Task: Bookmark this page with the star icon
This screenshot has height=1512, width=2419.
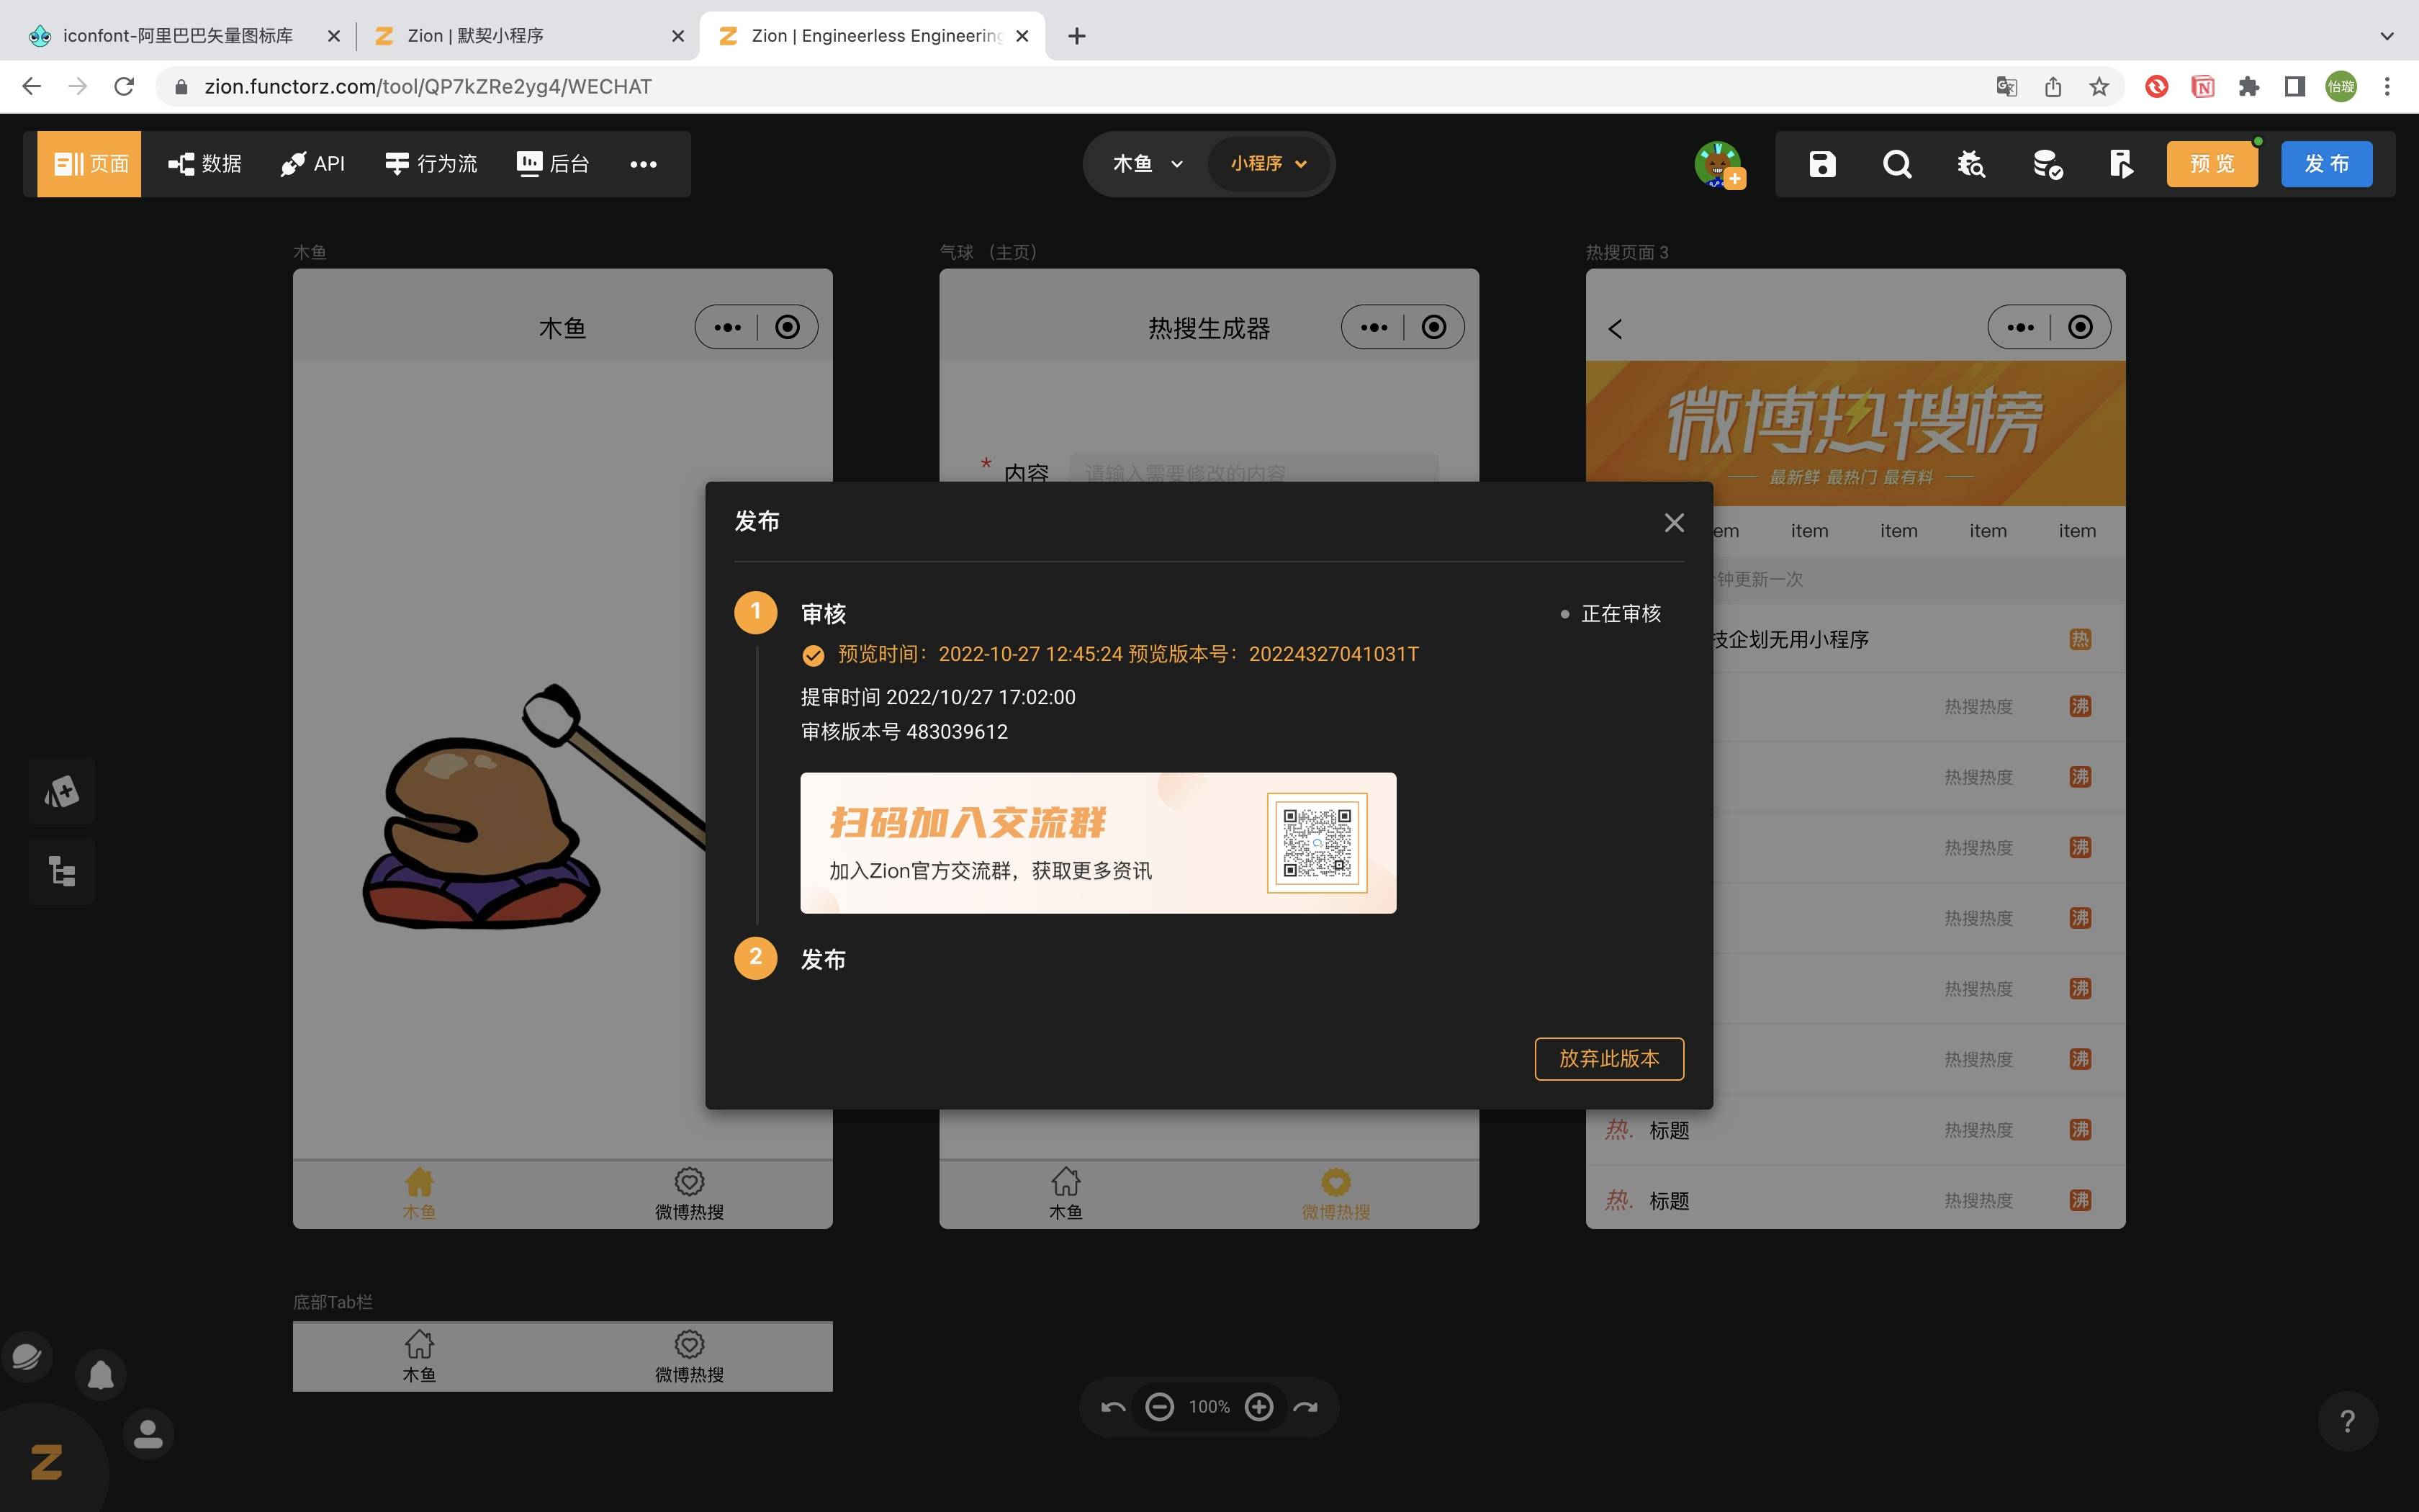Action: [x=2099, y=87]
